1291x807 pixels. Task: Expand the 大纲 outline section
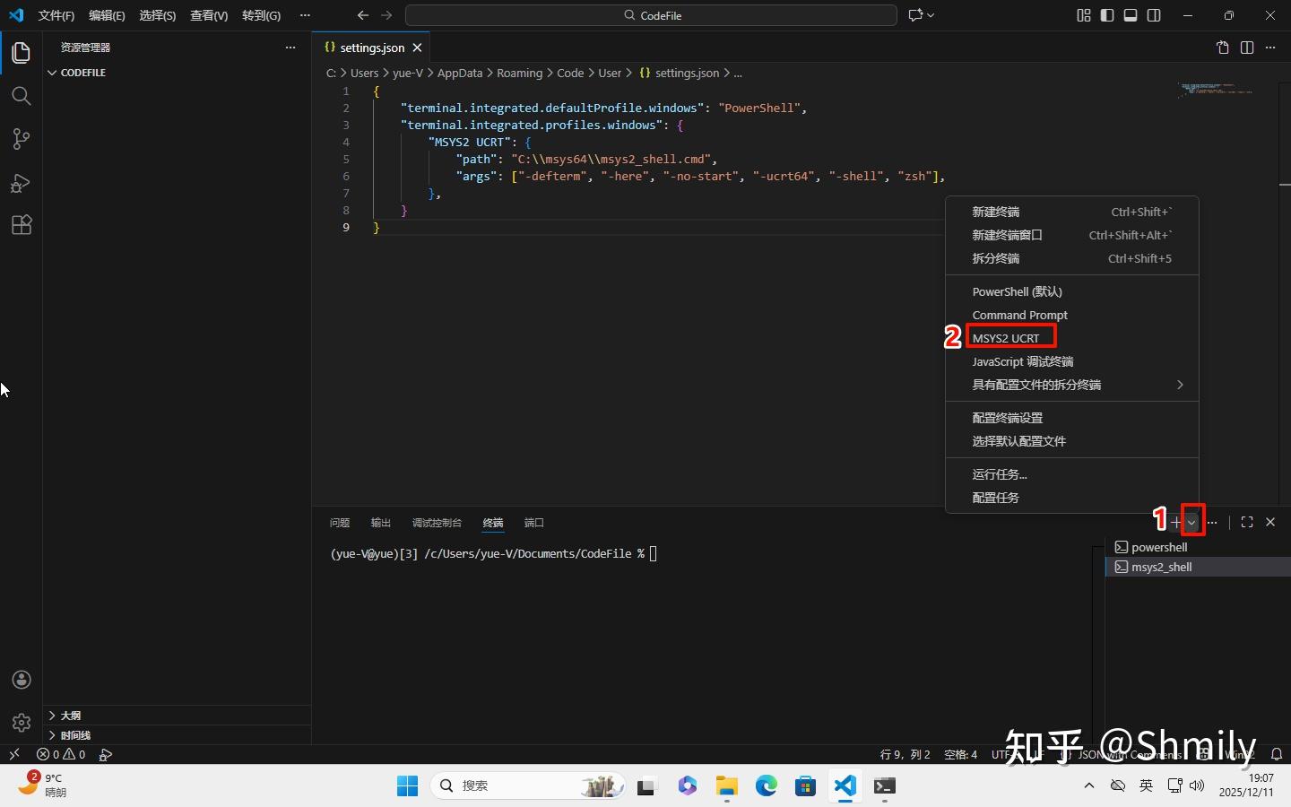[178, 715]
